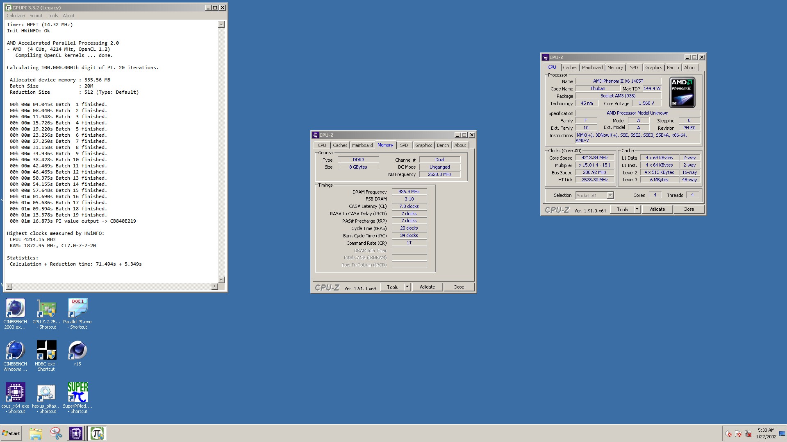Select SPD tab in memory CPU-Z window

coord(404,145)
